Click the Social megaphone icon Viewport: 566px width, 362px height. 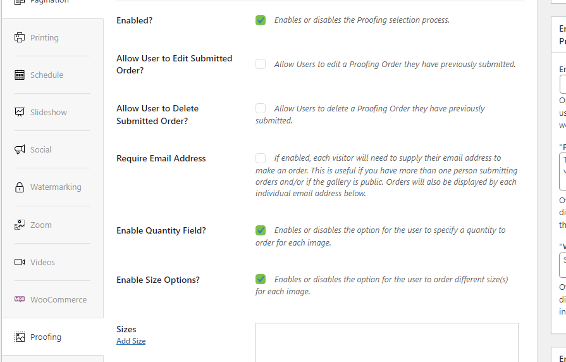(x=20, y=149)
